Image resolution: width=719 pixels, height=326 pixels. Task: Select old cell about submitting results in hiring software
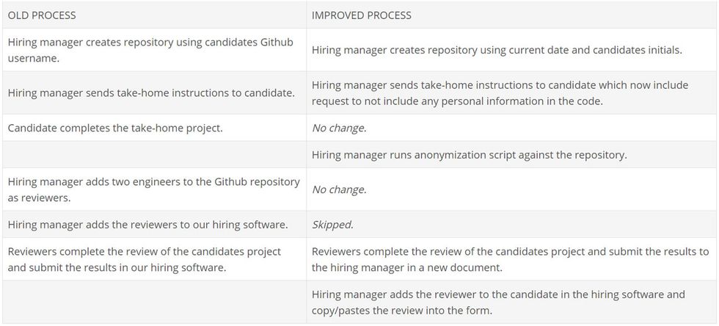click(x=145, y=259)
